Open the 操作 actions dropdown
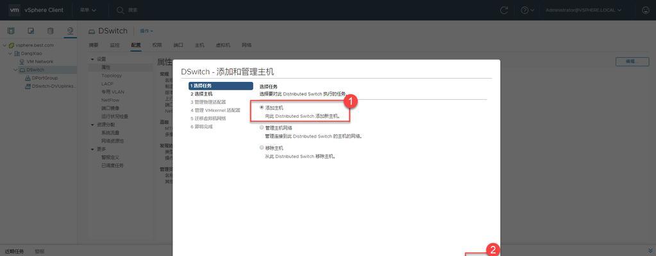 pyautogui.click(x=146, y=31)
